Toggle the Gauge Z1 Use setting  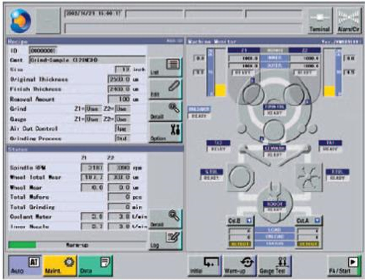[x=93, y=119]
